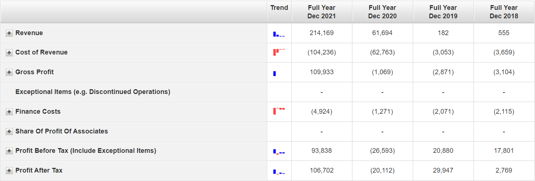View the Gross Profit trend bar
535x181 pixels.
click(x=275, y=73)
